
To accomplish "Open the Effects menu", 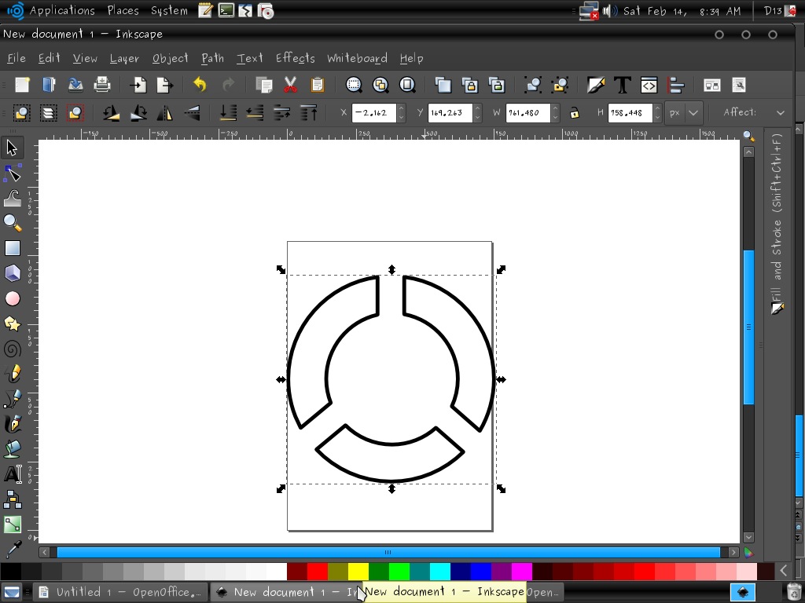I will pos(295,58).
